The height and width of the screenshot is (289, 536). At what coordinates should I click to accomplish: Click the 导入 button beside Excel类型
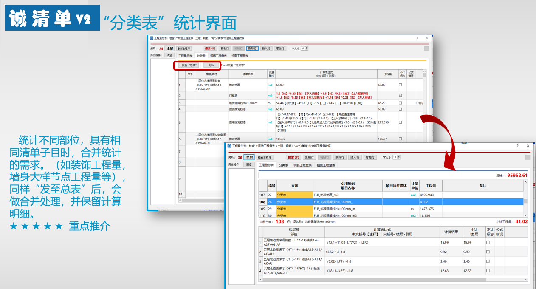tap(211, 65)
